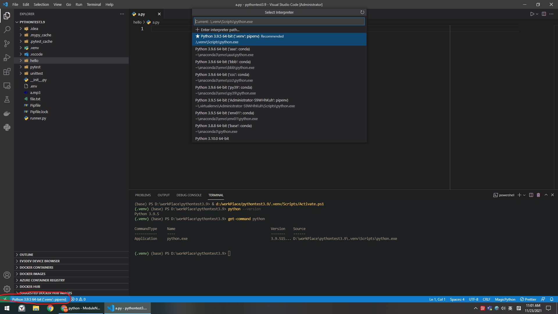This screenshot has height=314, width=558.
Task: Open the Selection menu
Action: click(x=41, y=4)
